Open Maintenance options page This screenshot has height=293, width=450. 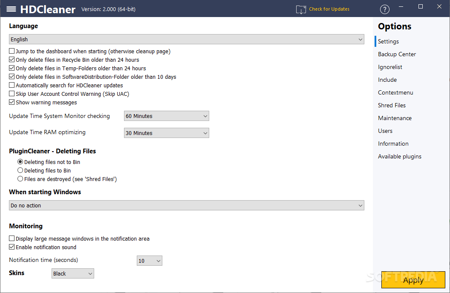(395, 118)
